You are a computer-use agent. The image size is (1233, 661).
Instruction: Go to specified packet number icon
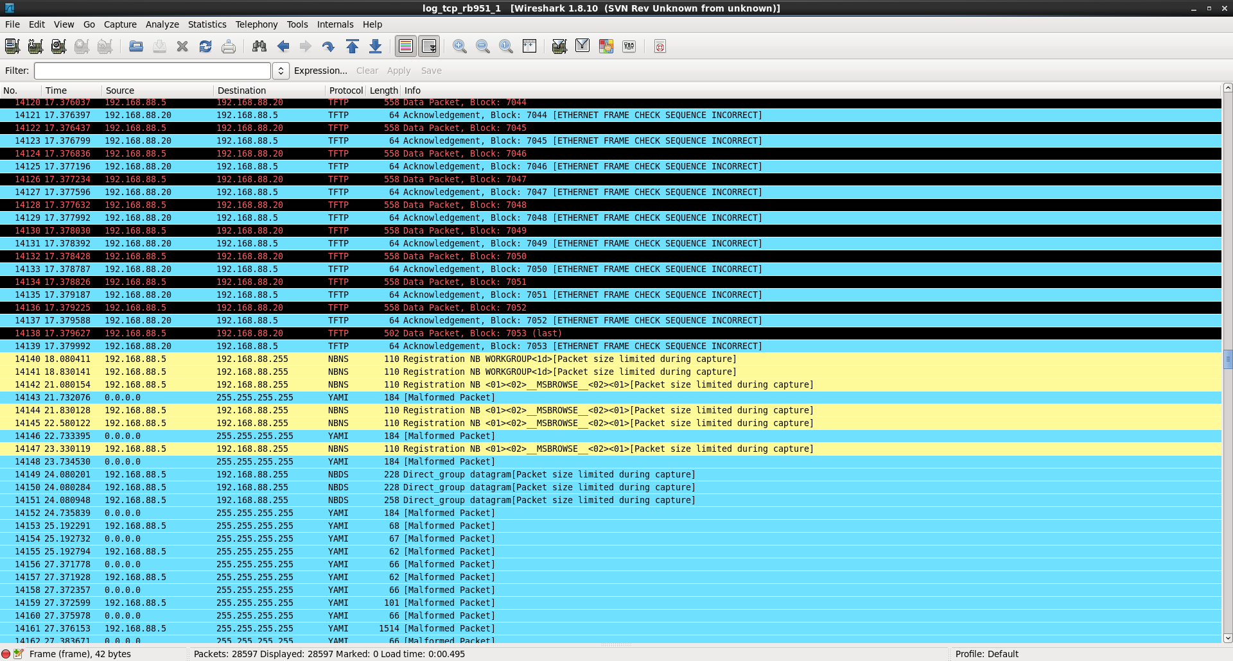coord(329,46)
